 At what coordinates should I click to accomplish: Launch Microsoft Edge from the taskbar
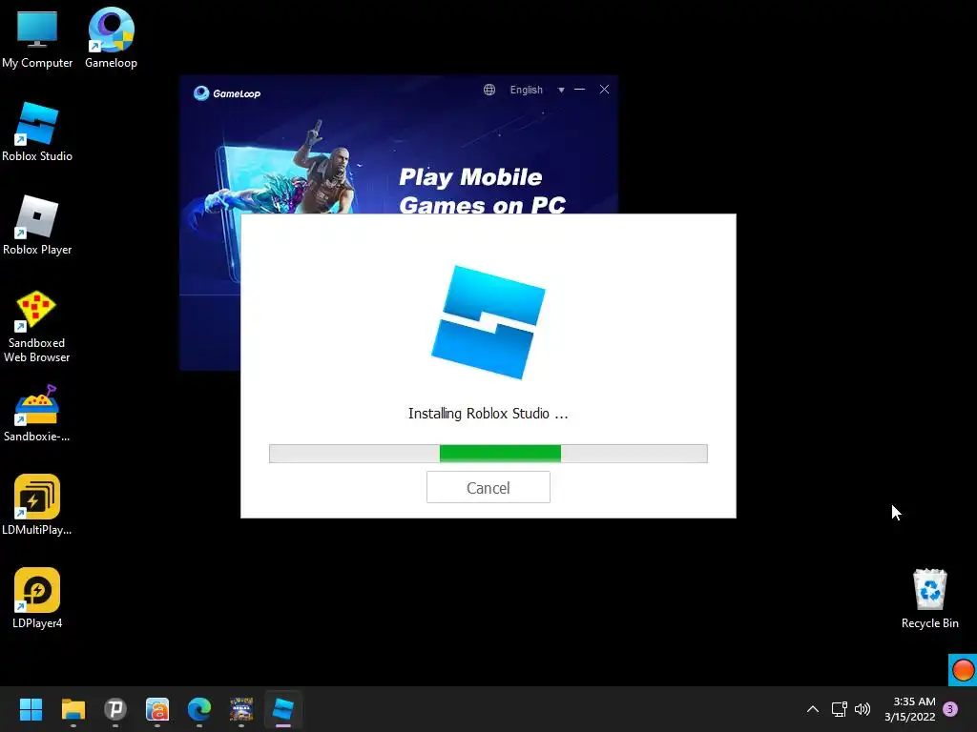(199, 709)
